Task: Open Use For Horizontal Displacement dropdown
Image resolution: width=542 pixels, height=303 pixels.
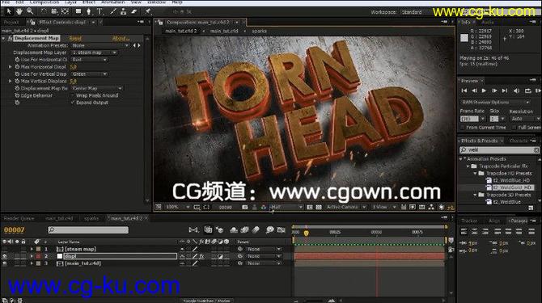Action: point(90,60)
